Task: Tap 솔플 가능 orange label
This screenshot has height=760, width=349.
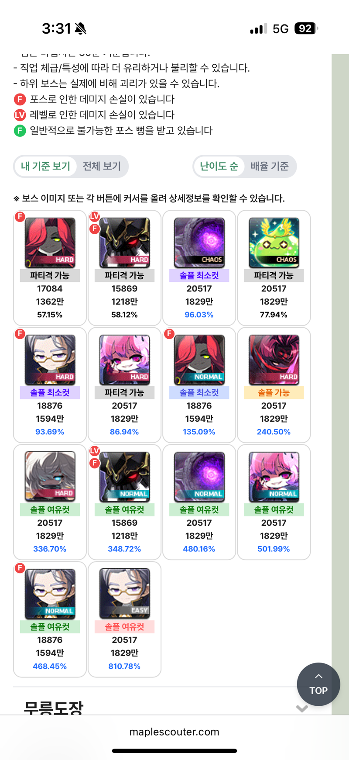Action: tap(274, 392)
